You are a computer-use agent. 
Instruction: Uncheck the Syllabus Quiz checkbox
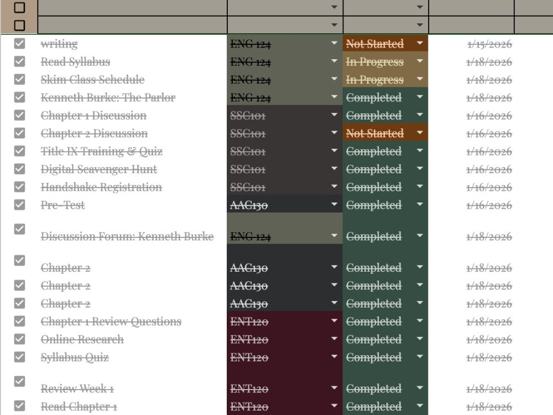coord(19,357)
